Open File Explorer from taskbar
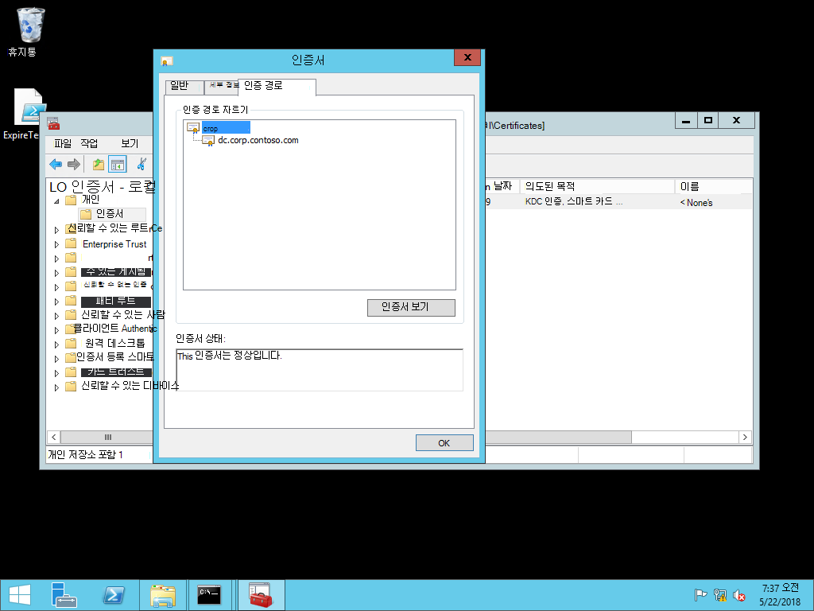The width and height of the screenshot is (814, 611). point(162,595)
